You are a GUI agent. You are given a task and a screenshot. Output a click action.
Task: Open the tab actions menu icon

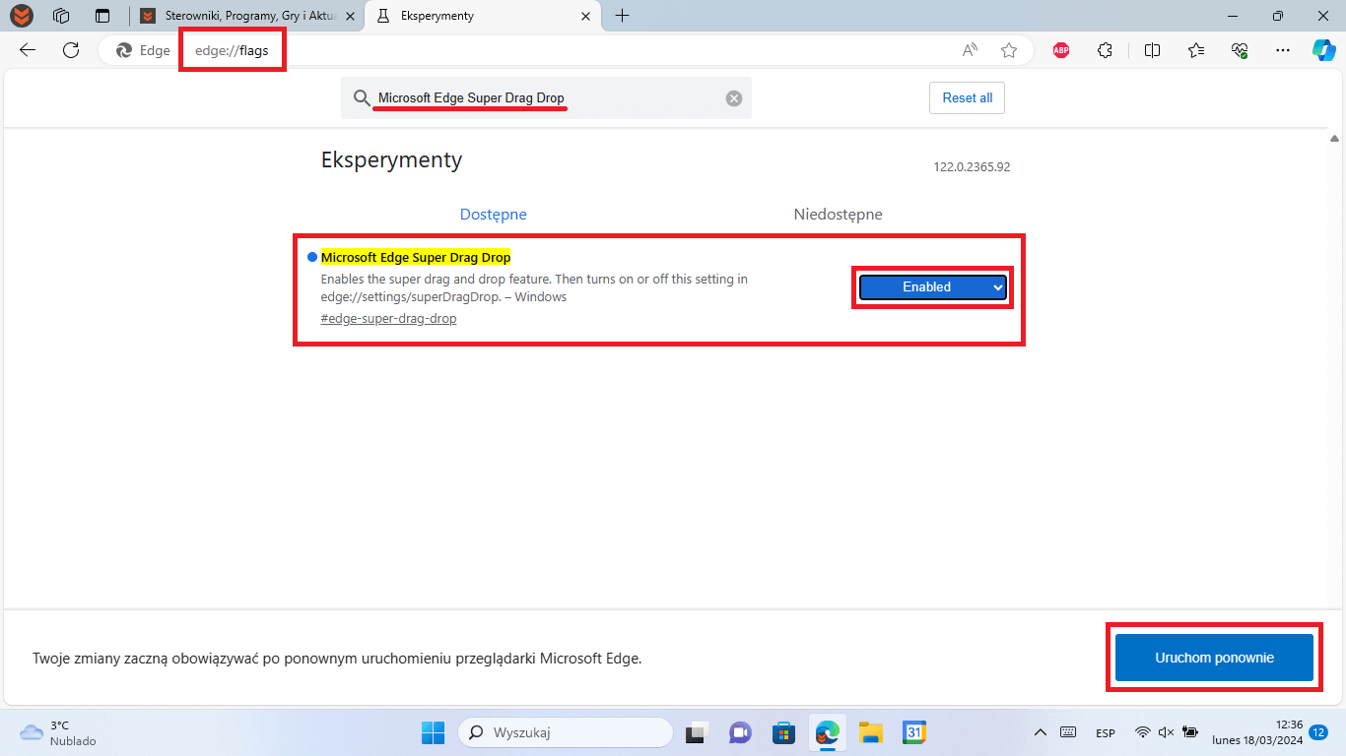click(x=102, y=16)
